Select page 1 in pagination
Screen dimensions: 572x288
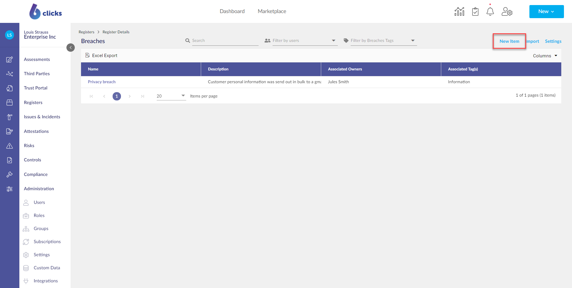coord(117,96)
